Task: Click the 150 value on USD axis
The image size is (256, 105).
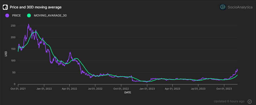Action: [13, 49]
